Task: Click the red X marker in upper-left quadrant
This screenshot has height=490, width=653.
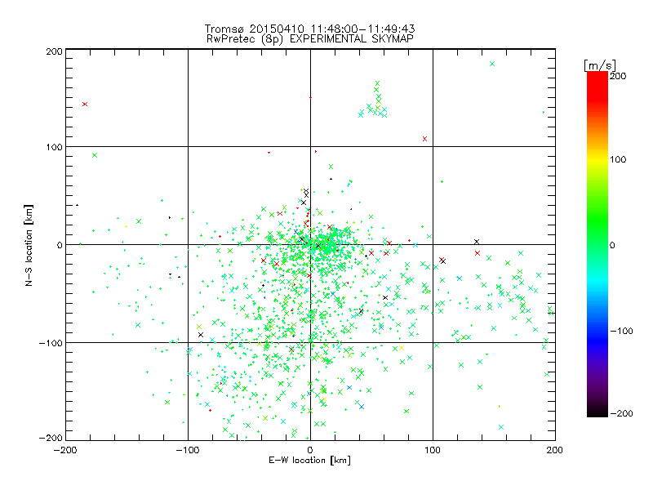Action: pyautogui.click(x=85, y=105)
